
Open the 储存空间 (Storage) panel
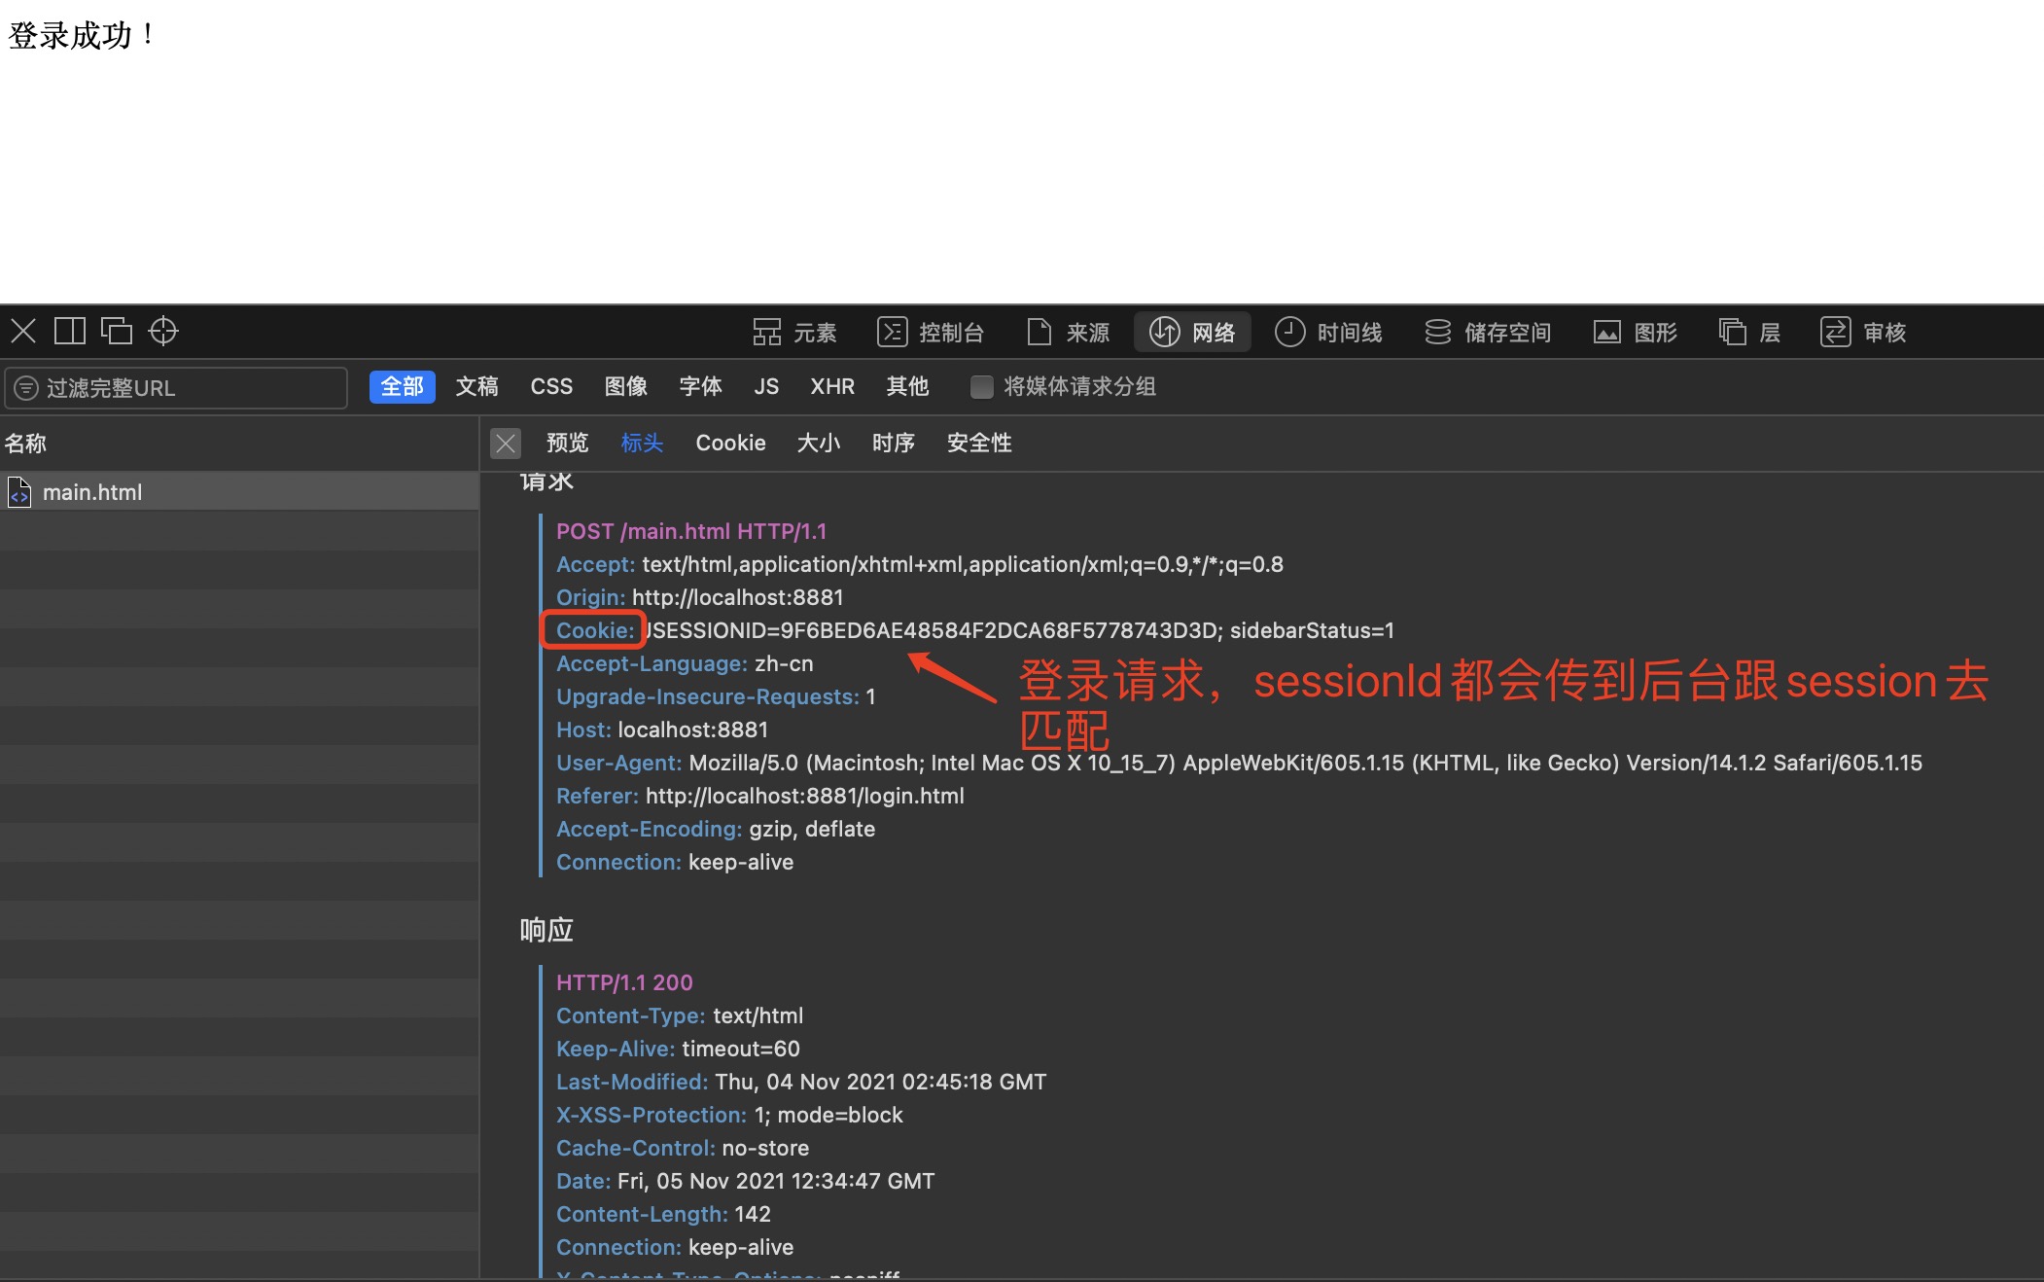1487,332
